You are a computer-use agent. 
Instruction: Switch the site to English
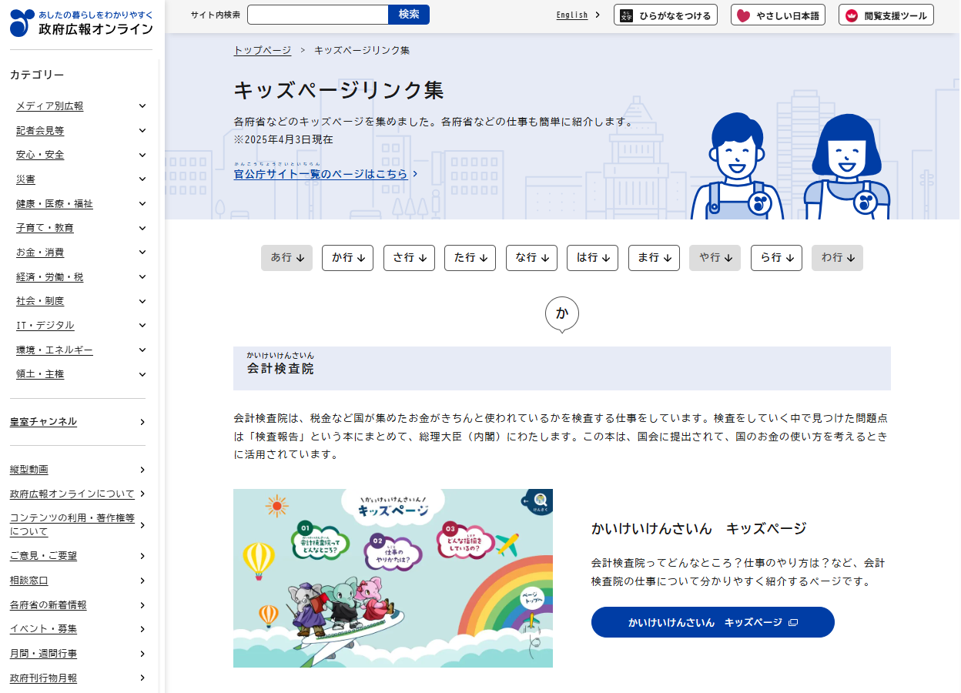pyautogui.click(x=573, y=15)
